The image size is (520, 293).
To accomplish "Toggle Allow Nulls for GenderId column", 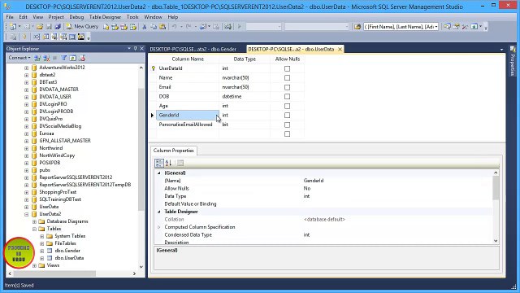I will click(x=287, y=116).
